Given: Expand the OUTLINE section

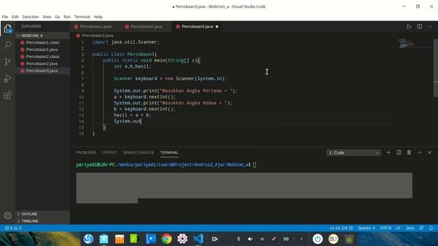Looking at the screenshot, I should click(42, 214).
